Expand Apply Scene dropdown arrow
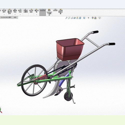The image size is (125, 125). pyautogui.click(x=97, y=18)
